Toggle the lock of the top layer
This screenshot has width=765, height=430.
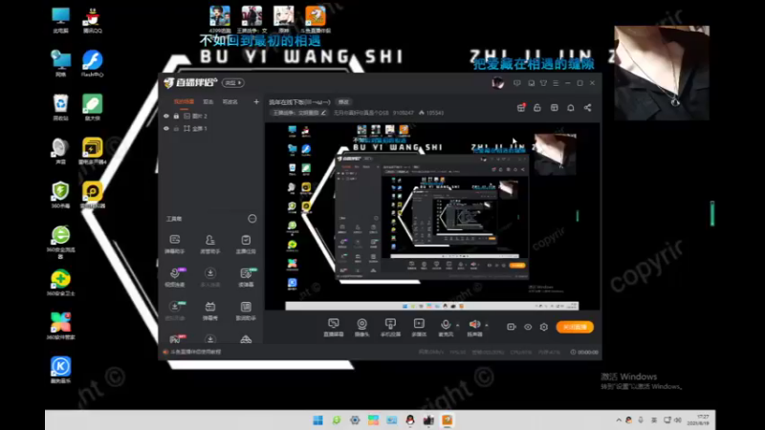tap(176, 116)
